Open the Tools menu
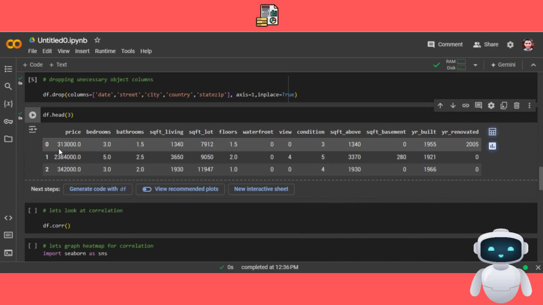543x305 pixels. click(x=128, y=51)
